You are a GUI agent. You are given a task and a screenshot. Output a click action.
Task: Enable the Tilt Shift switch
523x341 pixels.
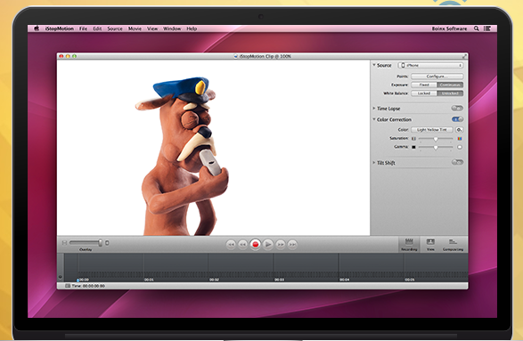(x=457, y=162)
